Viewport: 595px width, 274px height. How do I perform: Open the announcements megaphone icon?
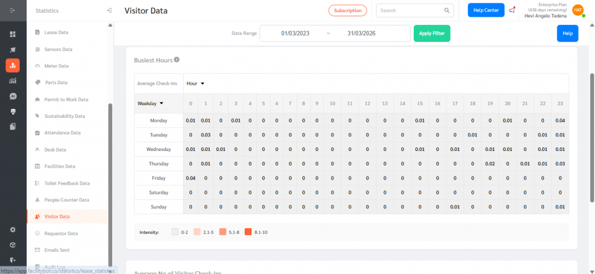pyautogui.click(x=511, y=10)
